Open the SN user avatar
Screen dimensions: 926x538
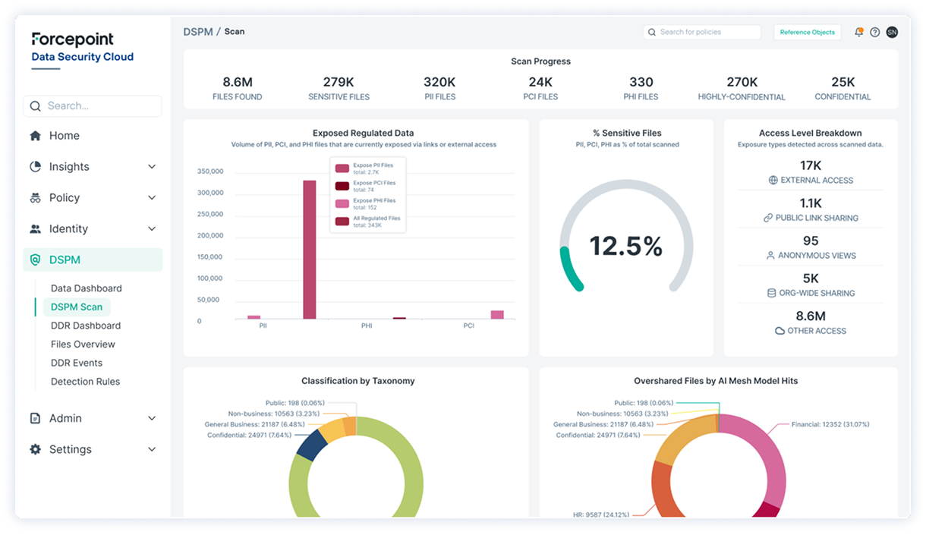coord(892,32)
